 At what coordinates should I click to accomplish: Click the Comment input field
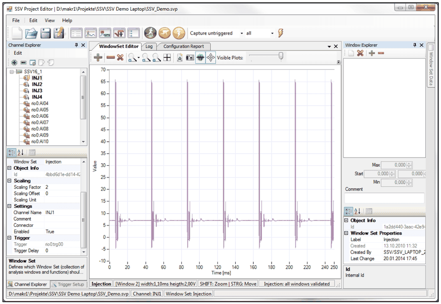coord(384,198)
